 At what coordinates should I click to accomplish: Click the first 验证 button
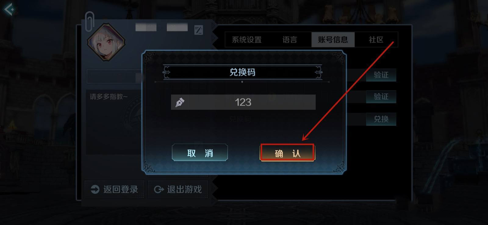tap(381, 75)
